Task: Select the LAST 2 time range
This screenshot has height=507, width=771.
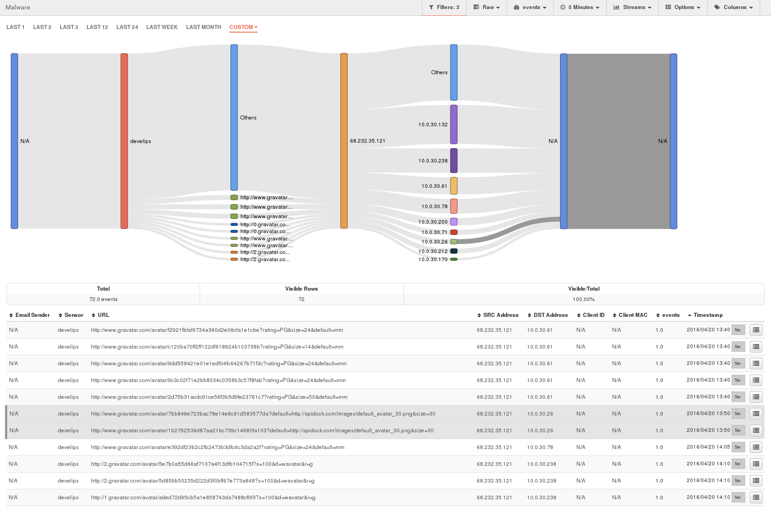Action: pyautogui.click(x=42, y=27)
